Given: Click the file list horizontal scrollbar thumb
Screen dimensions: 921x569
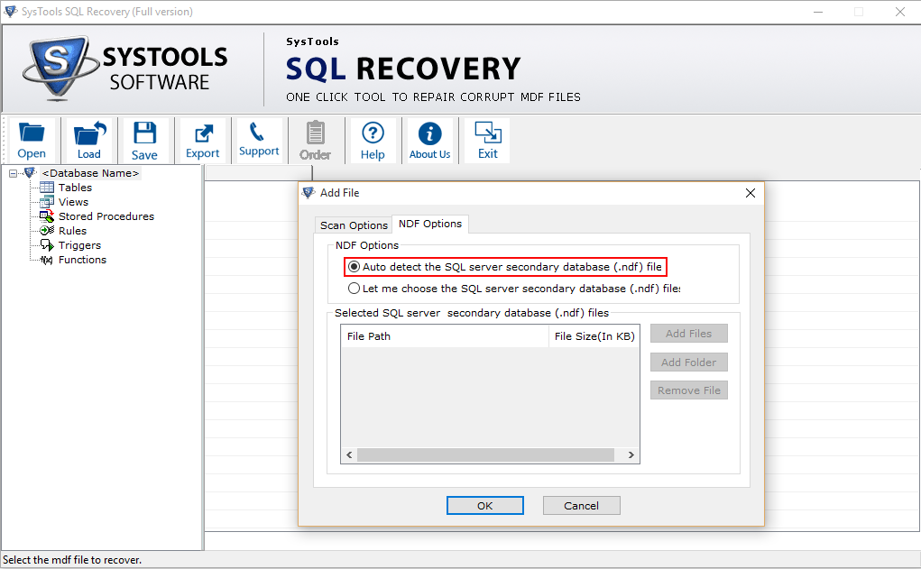Looking at the screenshot, I should [x=485, y=455].
